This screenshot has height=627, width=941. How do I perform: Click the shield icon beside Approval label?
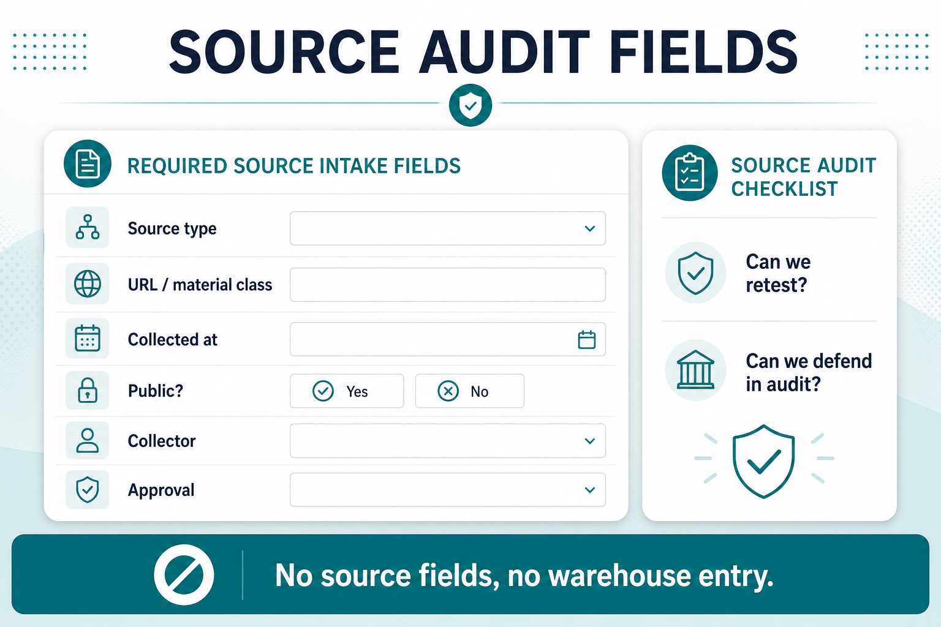click(x=88, y=490)
